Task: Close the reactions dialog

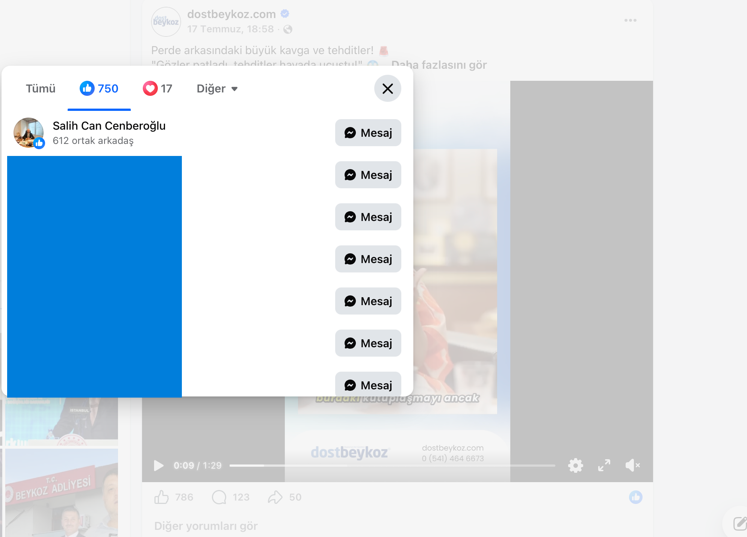Action: (x=387, y=89)
